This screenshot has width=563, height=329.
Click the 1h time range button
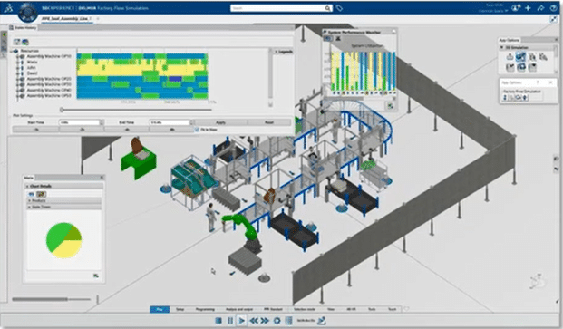click(x=36, y=130)
